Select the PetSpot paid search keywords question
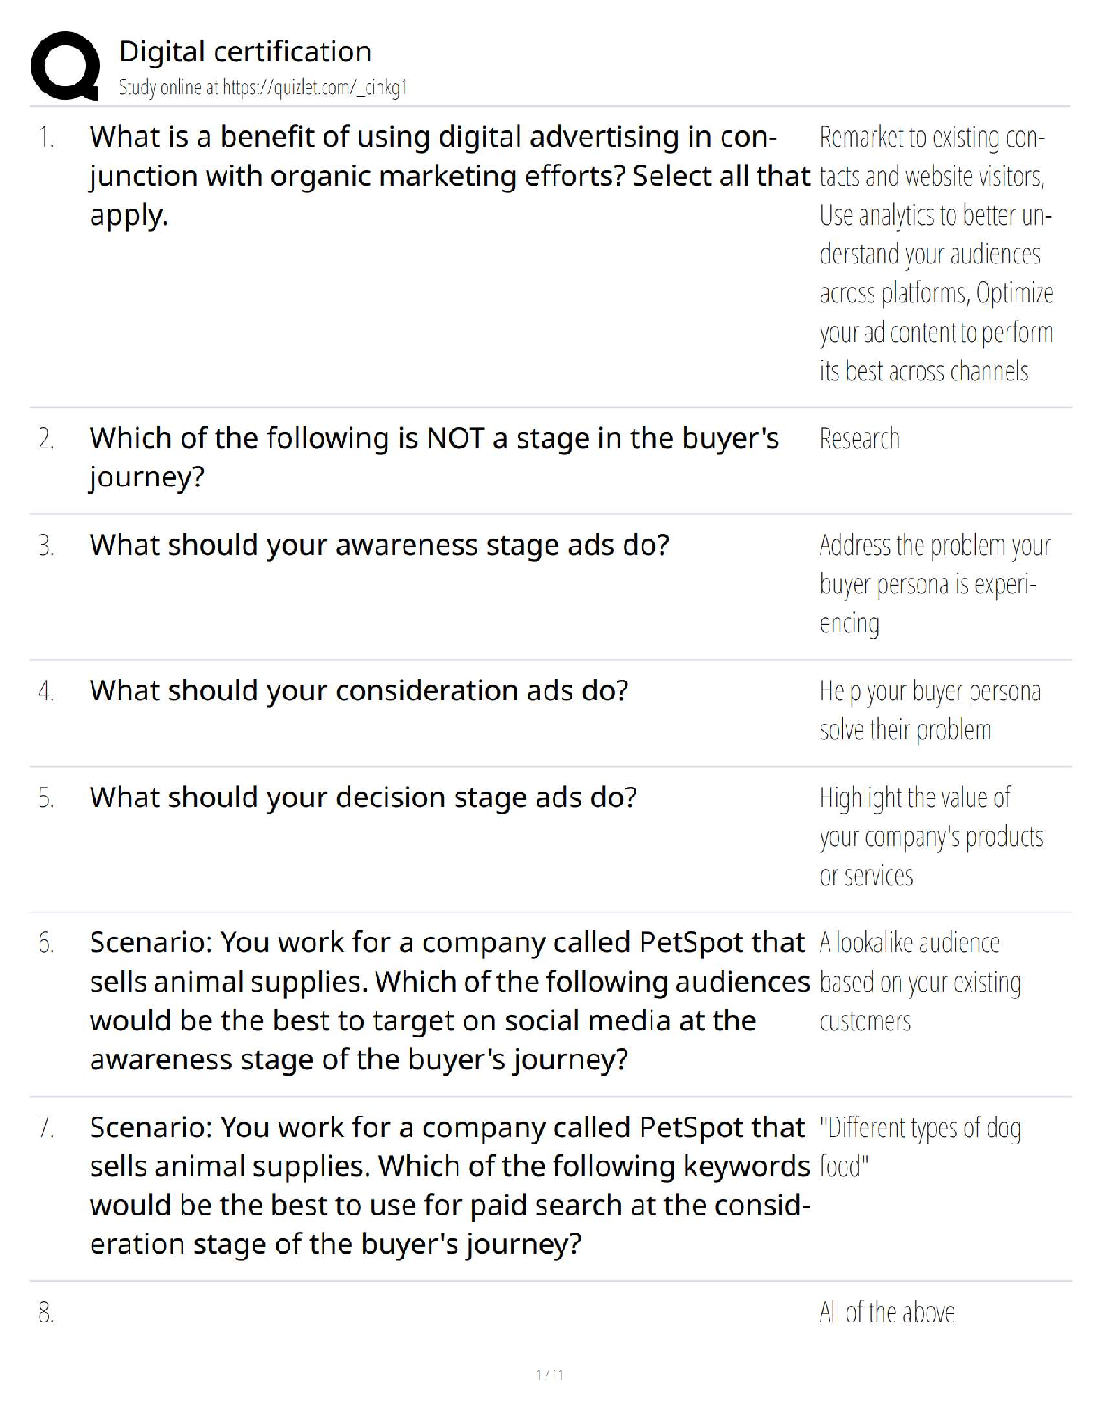This screenshot has height=1424, width=1100. tap(448, 1185)
